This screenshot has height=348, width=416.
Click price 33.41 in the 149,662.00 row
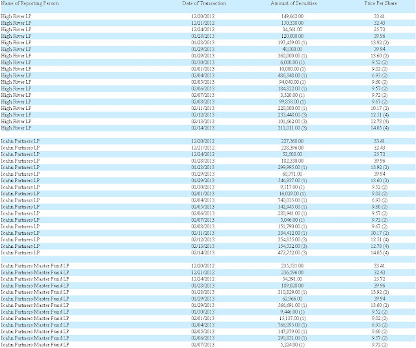click(380, 16)
